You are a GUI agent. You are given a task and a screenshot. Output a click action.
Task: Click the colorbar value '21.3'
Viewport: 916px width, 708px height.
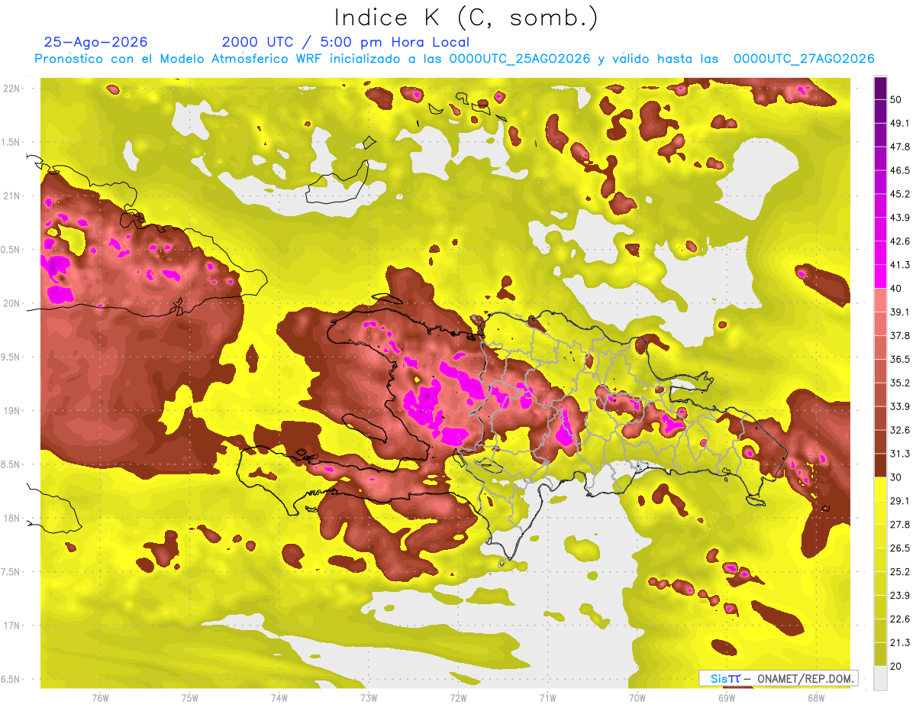click(901, 642)
